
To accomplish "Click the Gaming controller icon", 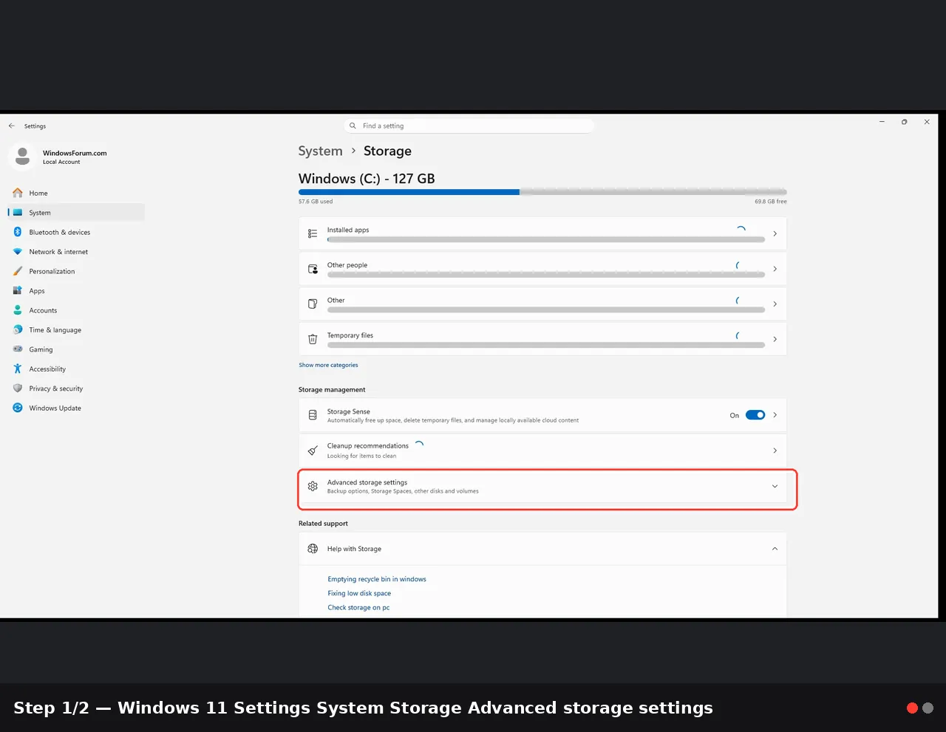I will pos(18,349).
